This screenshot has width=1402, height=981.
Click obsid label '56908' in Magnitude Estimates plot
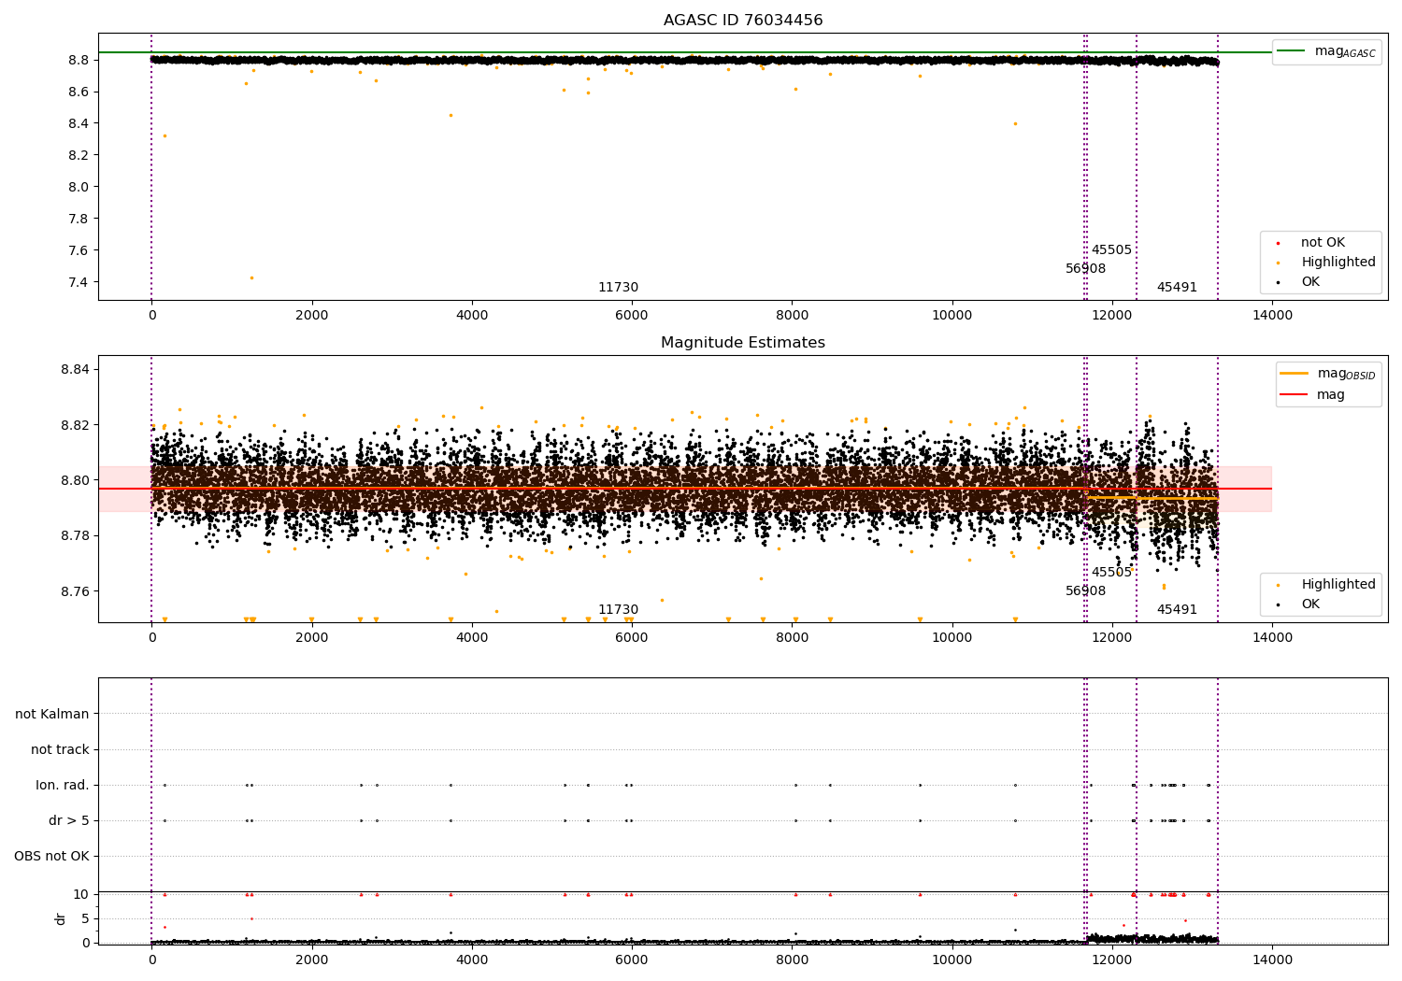(1085, 591)
